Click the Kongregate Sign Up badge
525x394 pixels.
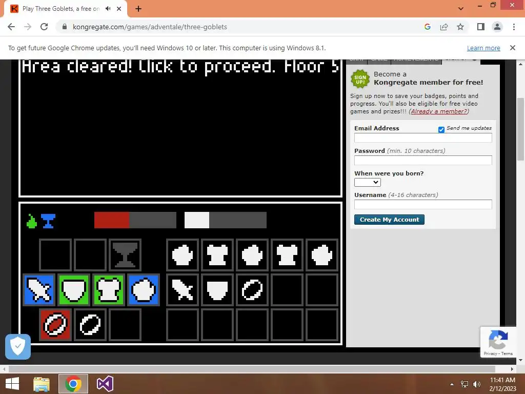click(360, 79)
